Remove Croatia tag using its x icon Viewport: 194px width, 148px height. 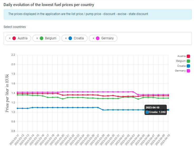66,38
